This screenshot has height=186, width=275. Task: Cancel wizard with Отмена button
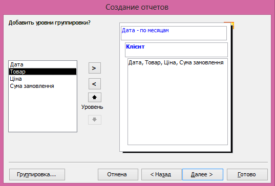tap(118, 174)
